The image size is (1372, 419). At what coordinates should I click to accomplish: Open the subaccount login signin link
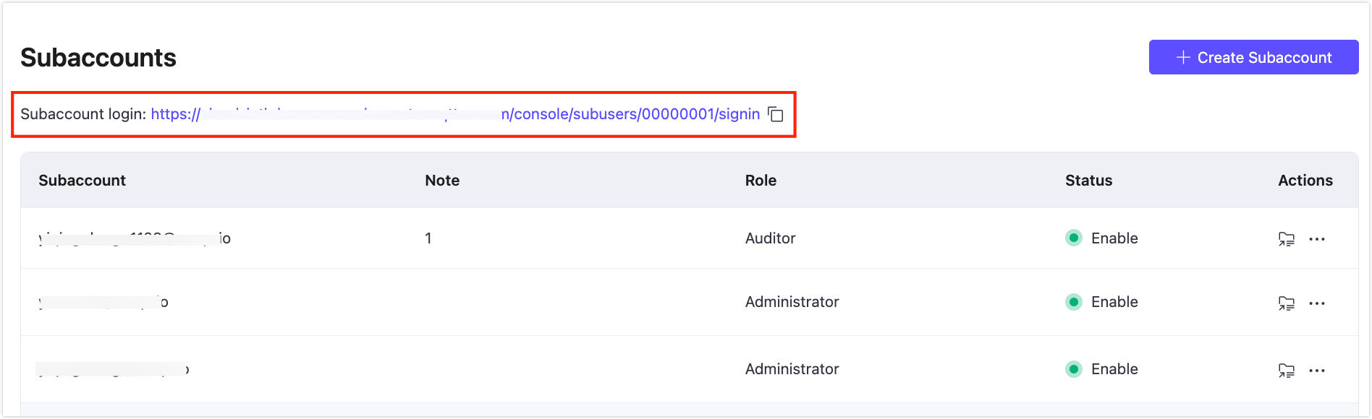tap(630, 114)
